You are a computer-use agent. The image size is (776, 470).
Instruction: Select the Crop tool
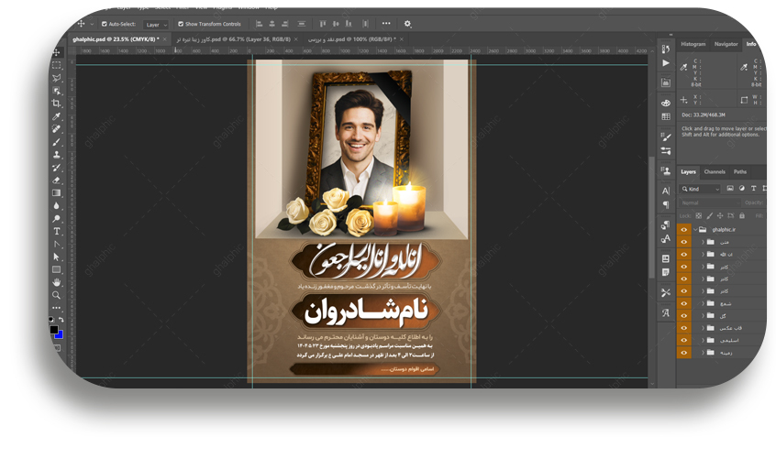click(57, 104)
